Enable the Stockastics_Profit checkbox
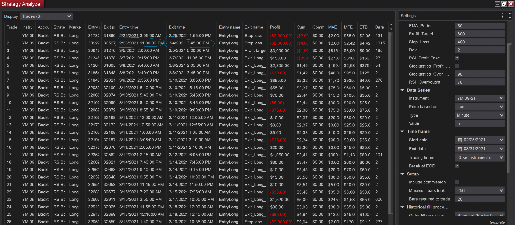 (457, 66)
